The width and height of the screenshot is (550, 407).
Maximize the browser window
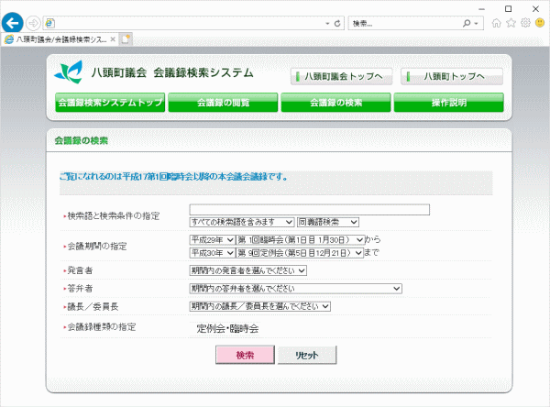click(x=508, y=9)
